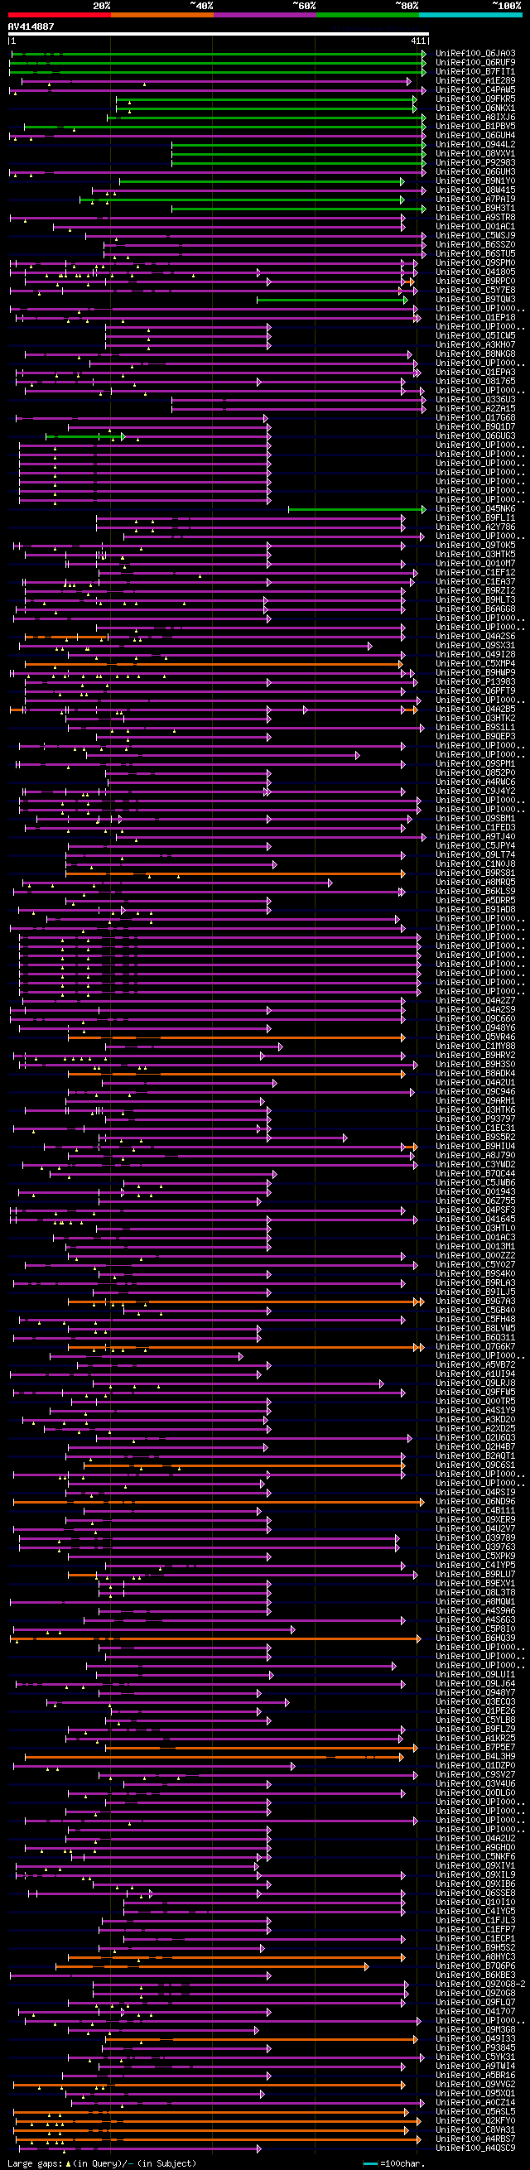
Task: Select hit UniRef100_Q49I33
Action: pyautogui.click(x=475, y=2038)
